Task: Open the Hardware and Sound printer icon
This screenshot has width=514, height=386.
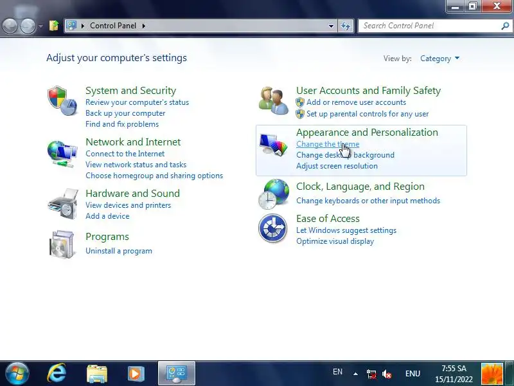Action: point(63,203)
